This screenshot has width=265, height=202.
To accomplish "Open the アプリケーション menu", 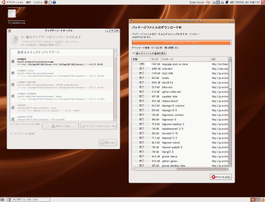I will point(15,2).
